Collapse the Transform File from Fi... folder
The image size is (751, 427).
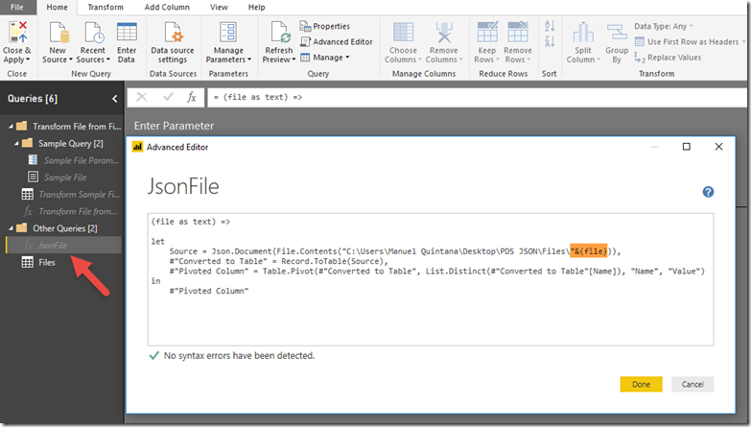pos(11,127)
